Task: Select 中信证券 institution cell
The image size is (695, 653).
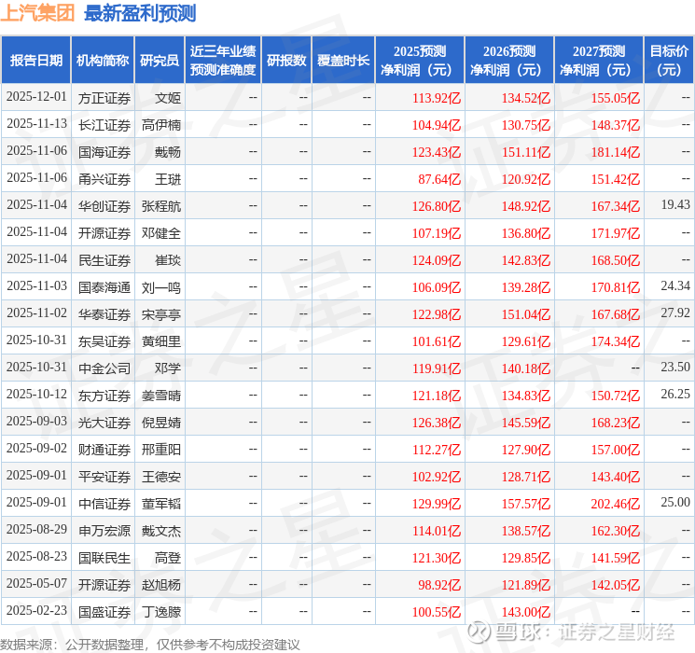Action: click(x=104, y=504)
